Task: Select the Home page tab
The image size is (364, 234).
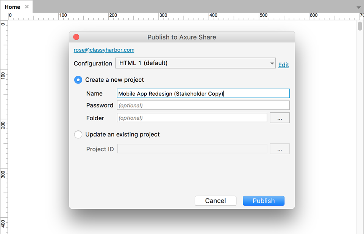Action: 12,7
